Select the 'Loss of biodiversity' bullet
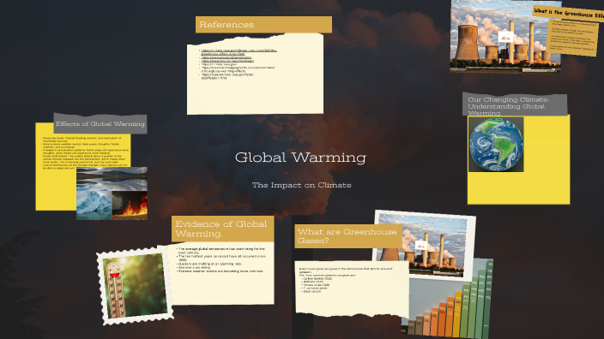Viewport: 604px width, 339px height. [85, 166]
